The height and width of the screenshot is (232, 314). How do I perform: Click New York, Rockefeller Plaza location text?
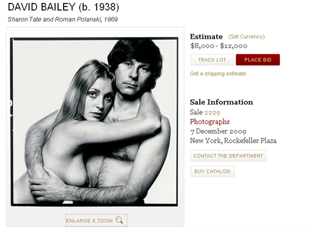click(x=233, y=141)
